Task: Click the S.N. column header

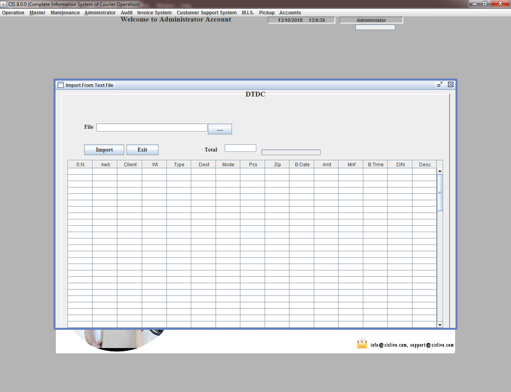Action: [81, 164]
